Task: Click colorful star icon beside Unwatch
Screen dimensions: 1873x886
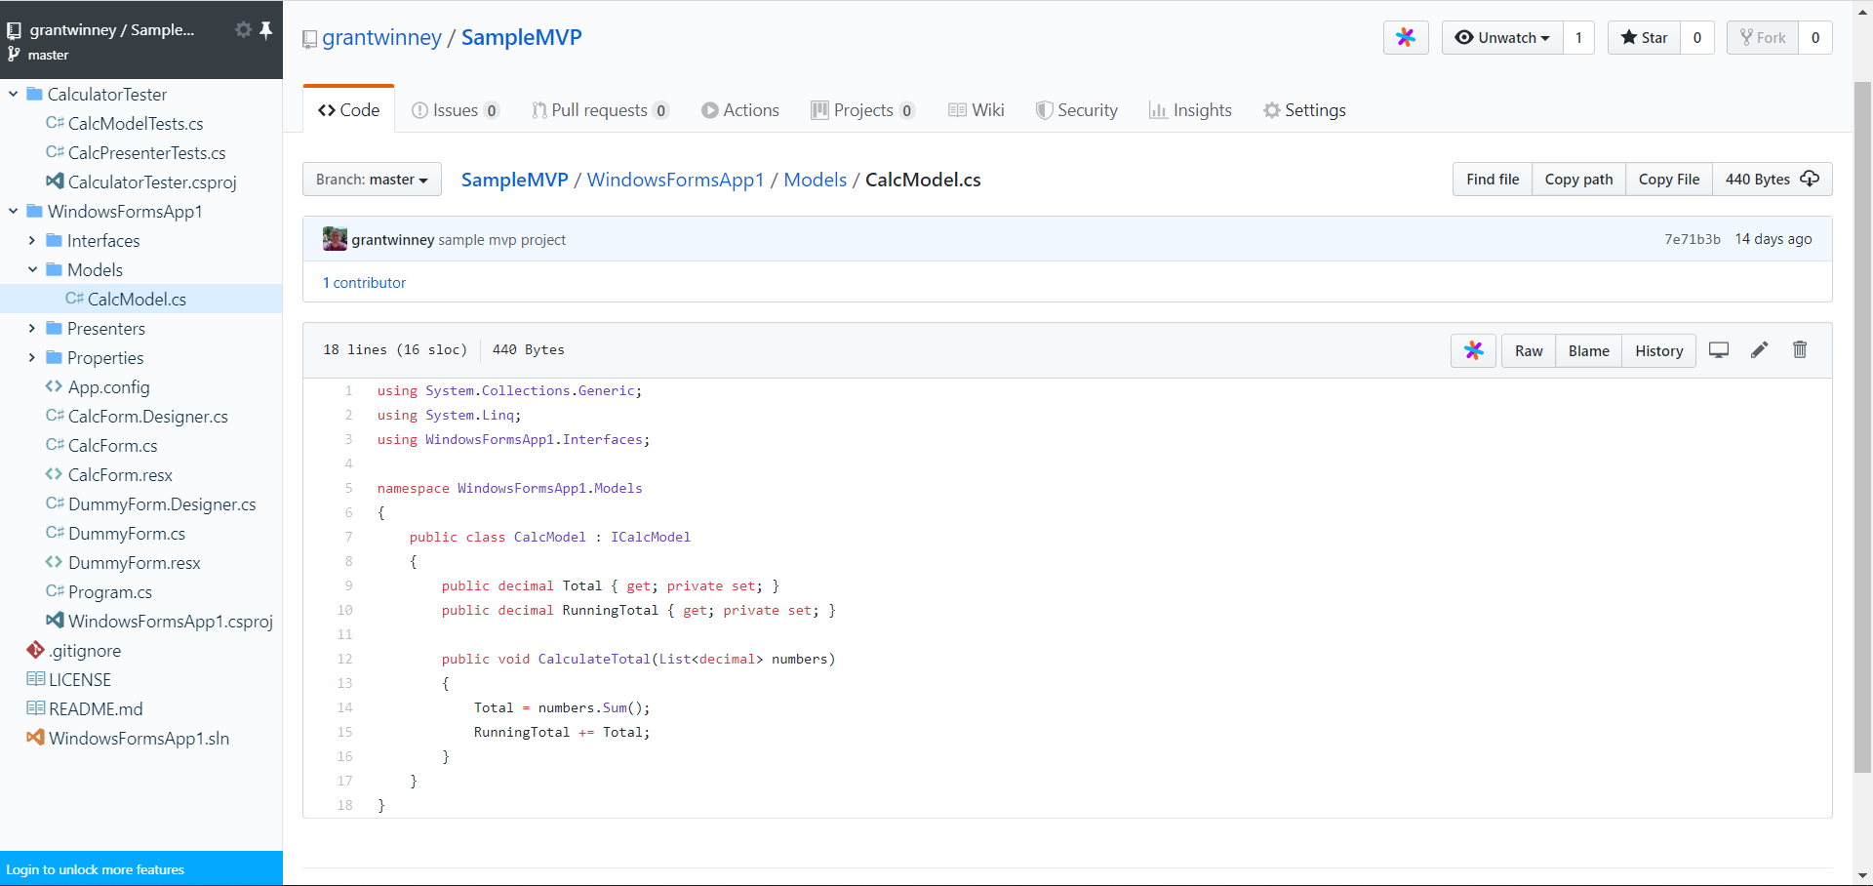Action: point(1406,38)
